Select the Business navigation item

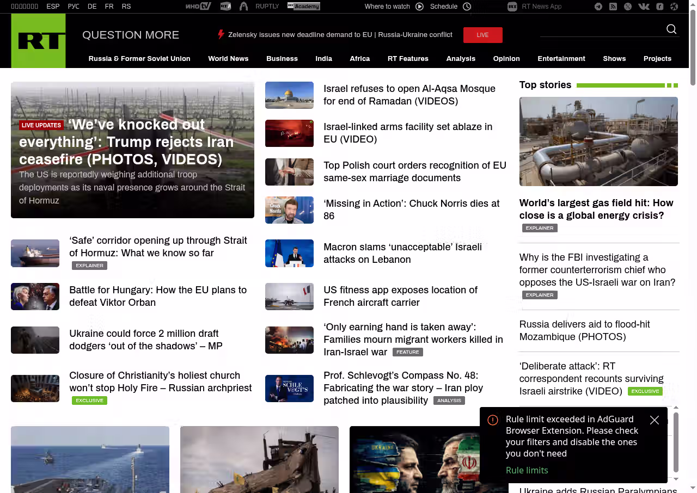[x=282, y=59]
